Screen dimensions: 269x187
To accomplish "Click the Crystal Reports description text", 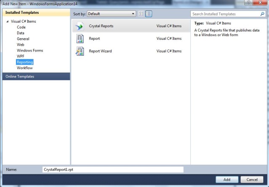I will tap(227, 33).
